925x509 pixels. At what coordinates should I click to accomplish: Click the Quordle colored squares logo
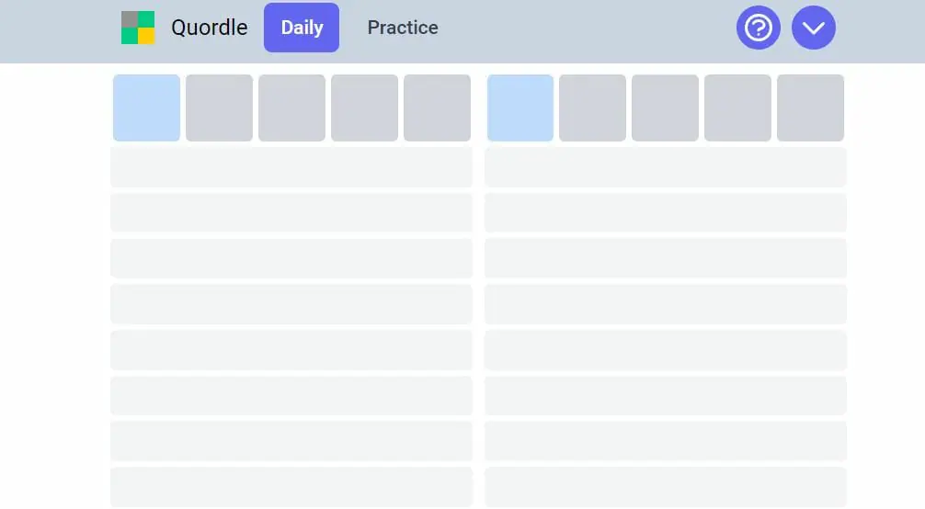pos(138,28)
